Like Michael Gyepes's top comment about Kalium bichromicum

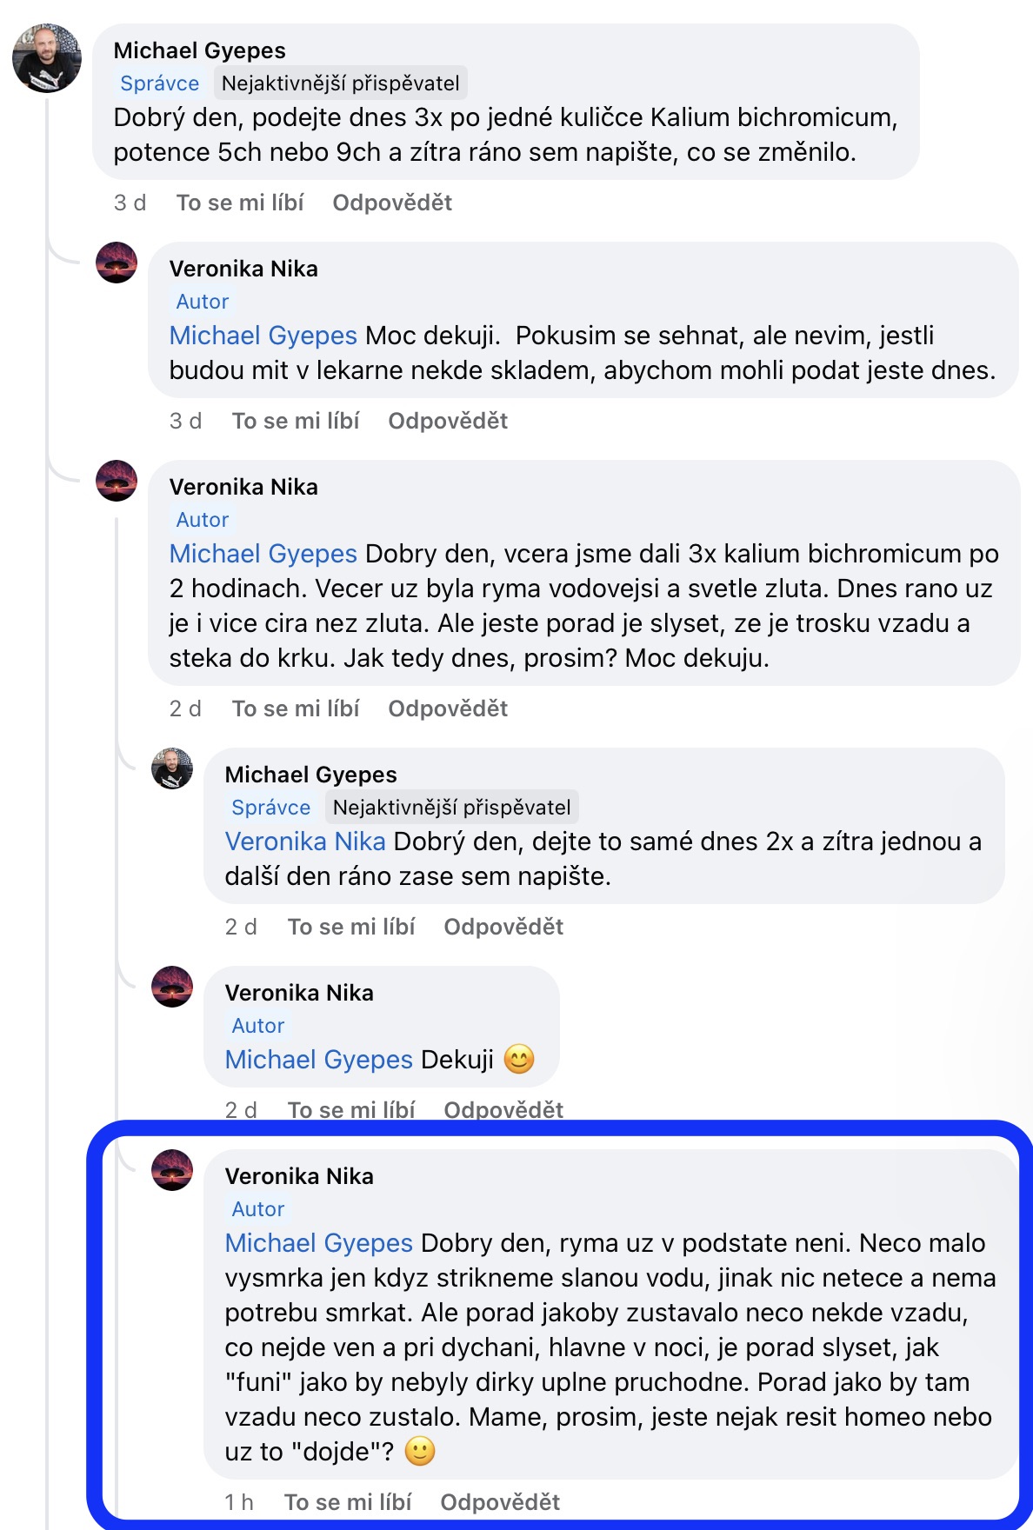pyautogui.click(x=240, y=203)
